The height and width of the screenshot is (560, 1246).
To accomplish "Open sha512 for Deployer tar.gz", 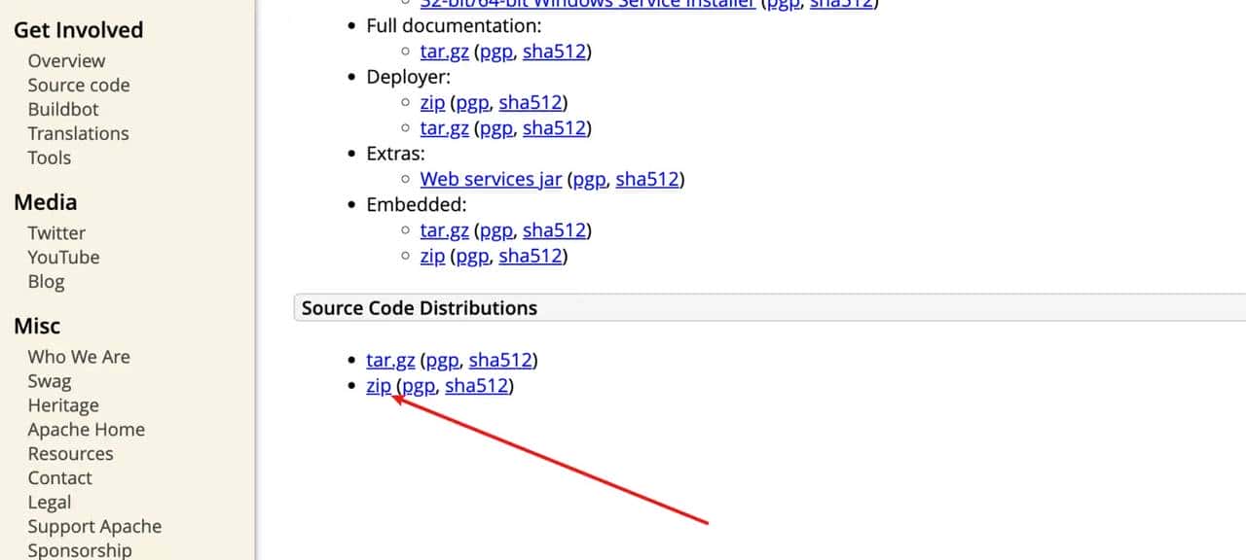I will tap(555, 127).
